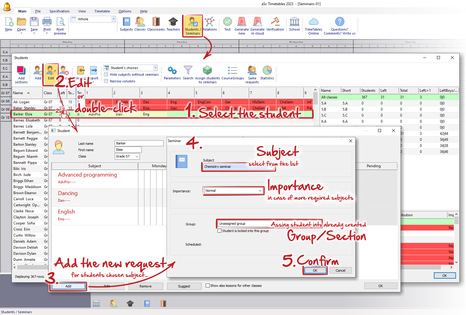Check Student is locked into this group
Image resolution: width=466 pixels, height=315 pixels.
click(x=219, y=231)
